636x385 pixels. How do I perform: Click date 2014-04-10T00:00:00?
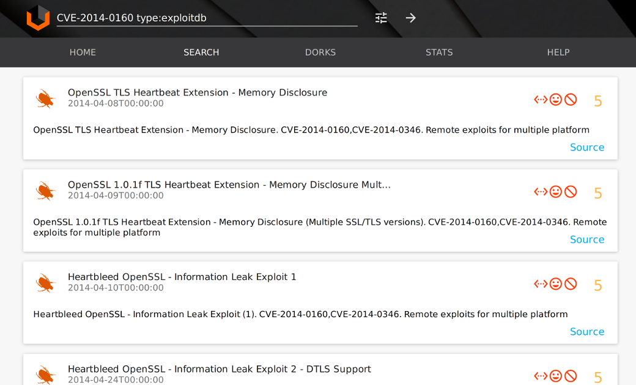[116, 288]
